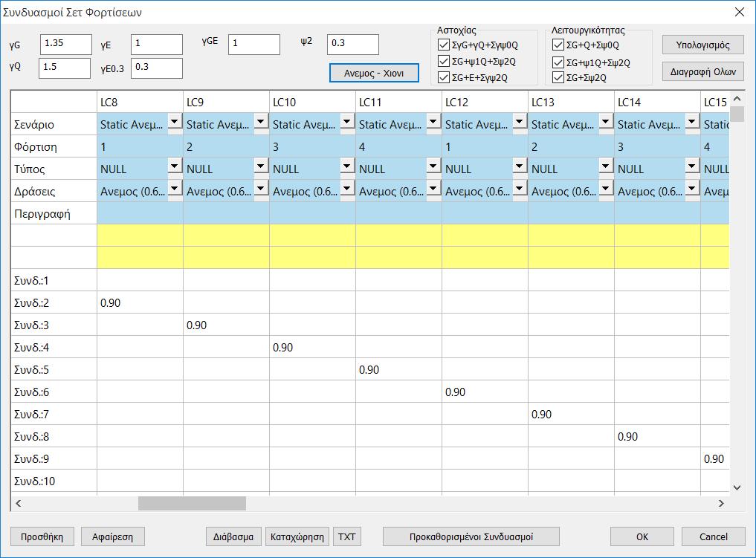Image resolution: width=756 pixels, height=558 pixels.
Task: Click the γE0.3 input field
Action: point(157,68)
